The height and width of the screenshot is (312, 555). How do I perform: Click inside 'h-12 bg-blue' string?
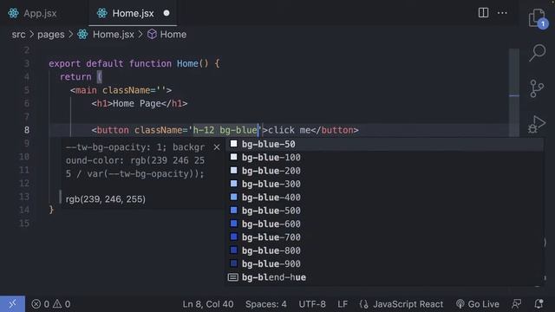pyautogui.click(x=225, y=130)
